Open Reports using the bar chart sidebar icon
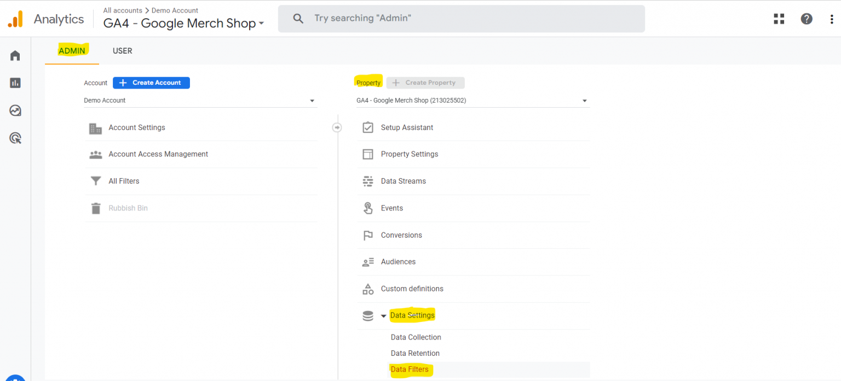This screenshot has height=381, width=841. [15, 83]
